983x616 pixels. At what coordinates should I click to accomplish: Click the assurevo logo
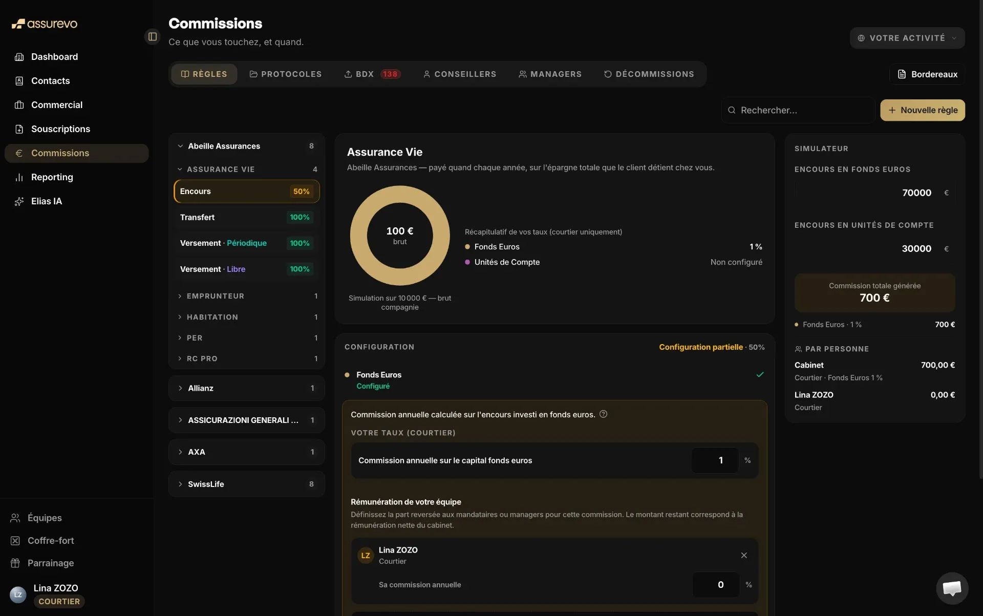click(45, 24)
